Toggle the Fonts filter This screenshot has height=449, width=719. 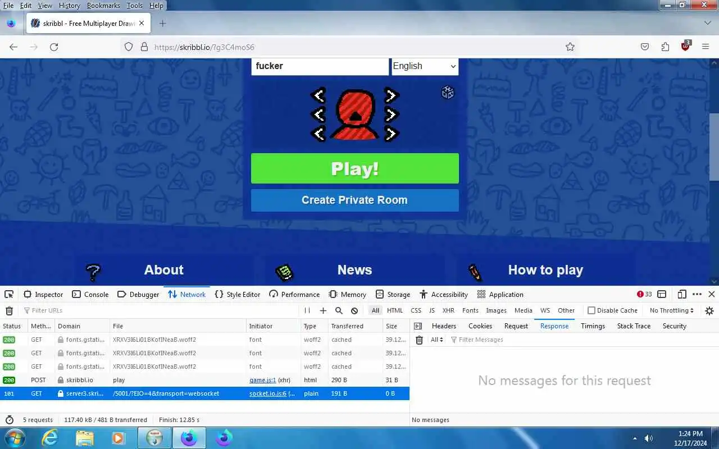(x=470, y=310)
